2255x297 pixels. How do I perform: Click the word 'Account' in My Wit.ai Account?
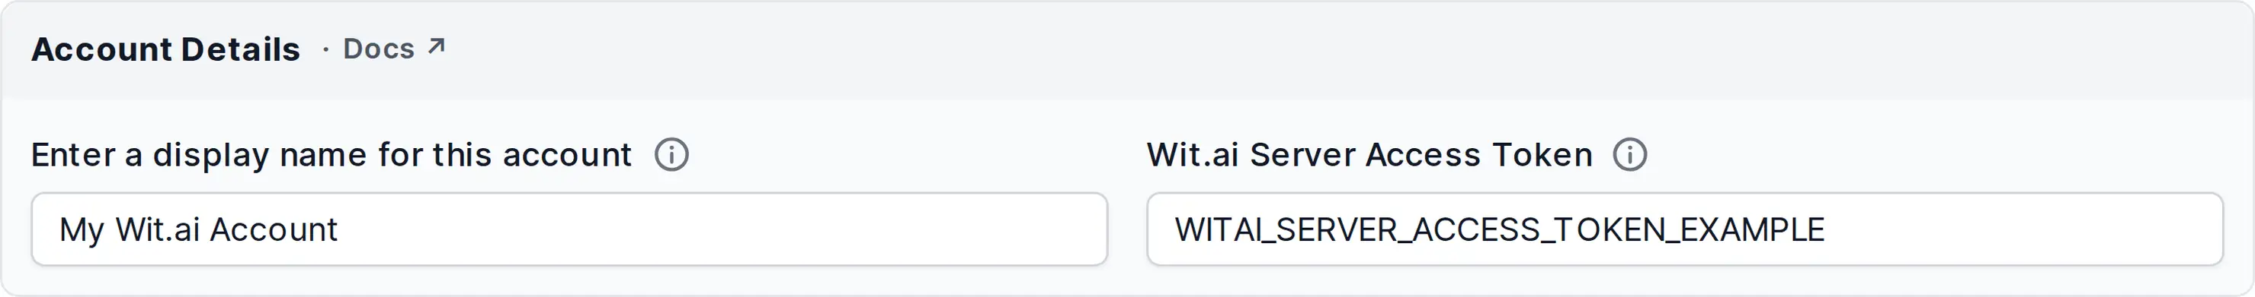[273, 229]
